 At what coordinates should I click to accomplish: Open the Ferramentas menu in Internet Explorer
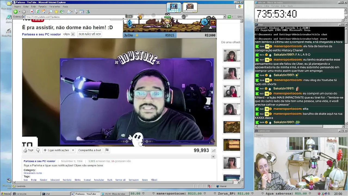click(55, 7)
